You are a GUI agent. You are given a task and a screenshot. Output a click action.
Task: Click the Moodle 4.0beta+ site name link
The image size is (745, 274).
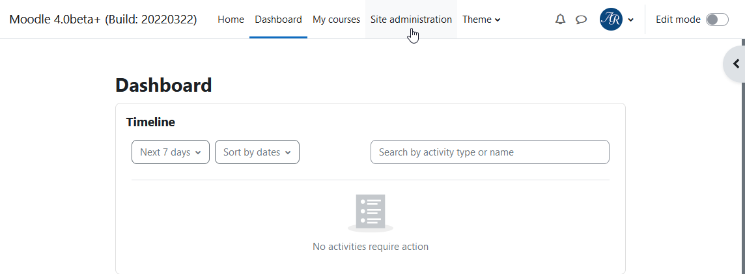pyautogui.click(x=103, y=20)
